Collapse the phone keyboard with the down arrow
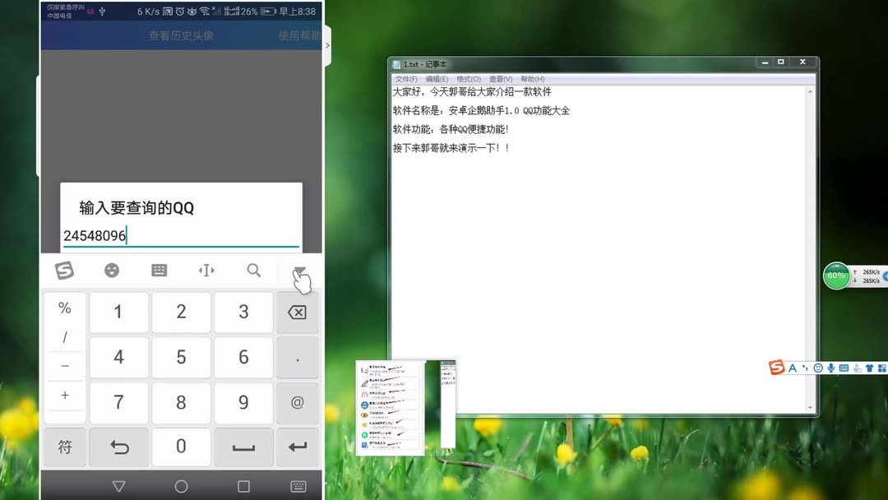This screenshot has height=500, width=888. [298, 270]
